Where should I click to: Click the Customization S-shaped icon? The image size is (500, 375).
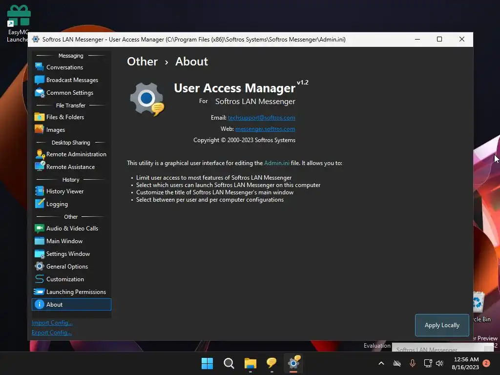[x=39, y=279]
